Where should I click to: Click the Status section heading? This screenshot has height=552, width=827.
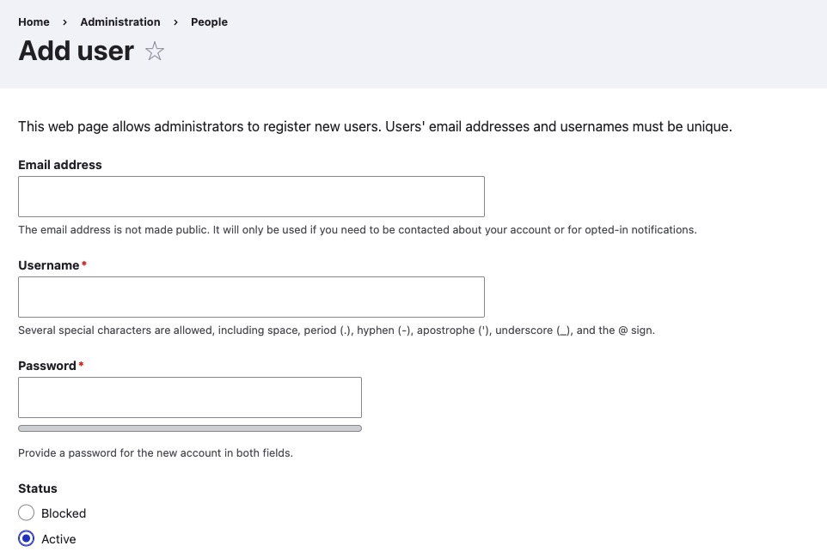tap(38, 488)
